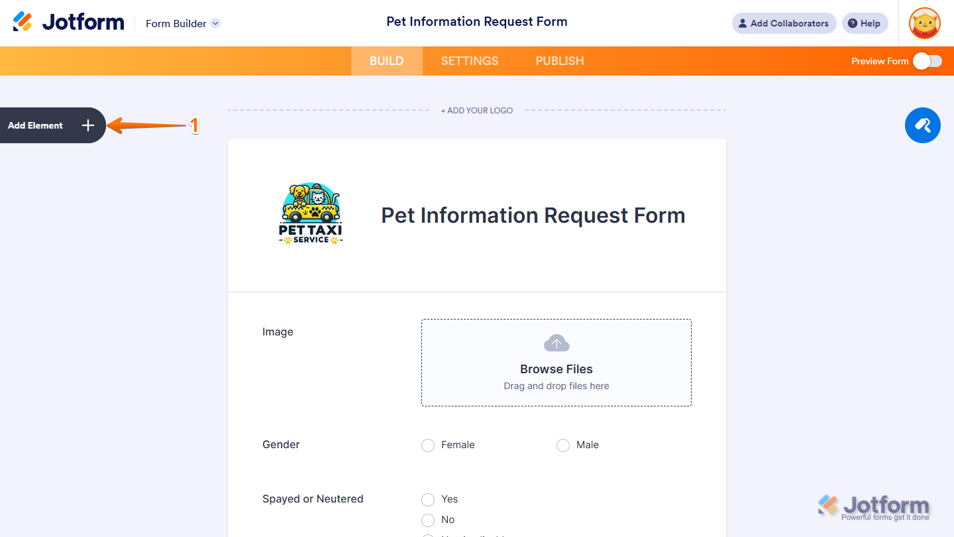
Task: Choose No for Spayed or Neutered
Action: point(428,520)
